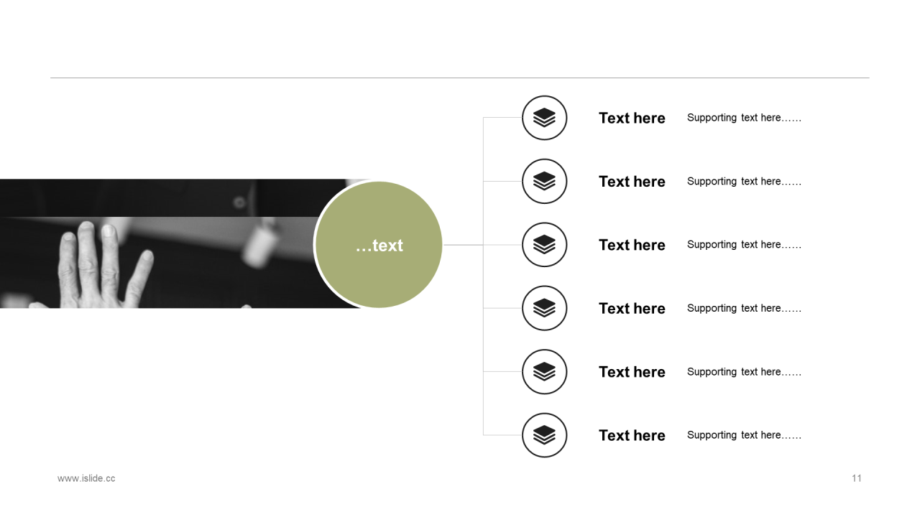Click the fifth layers icon circle
This screenshot has height=517, width=920.
click(x=544, y=372)
